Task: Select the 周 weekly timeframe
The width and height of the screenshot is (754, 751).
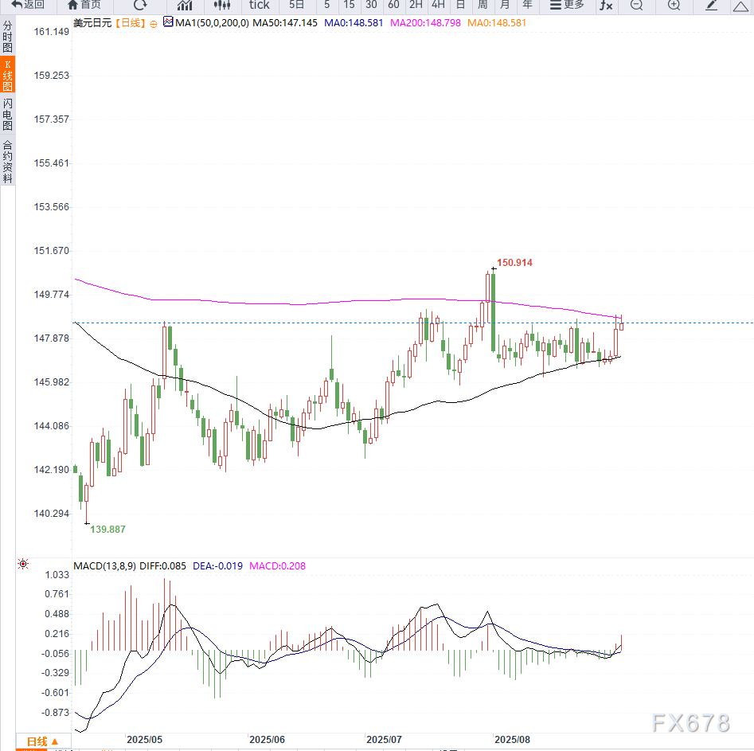Action: tap(482, 5)
